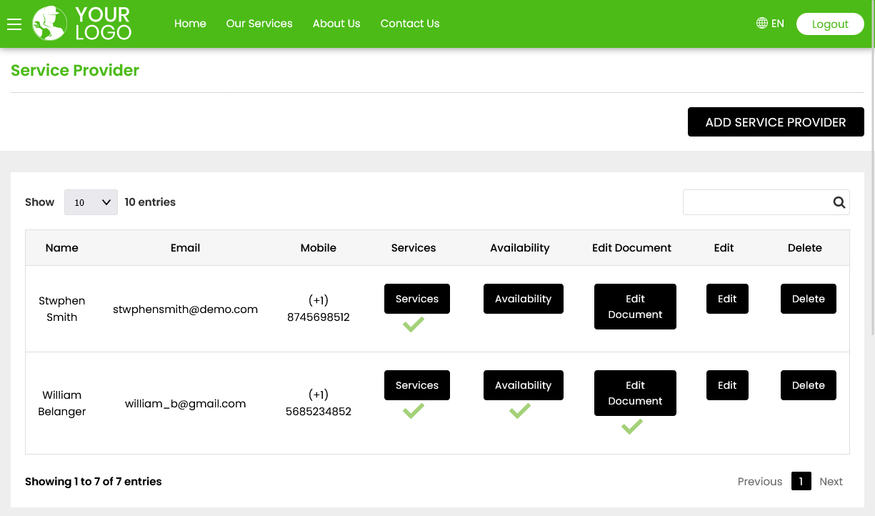The width and height of the screenshot is (875, 516).
Task: Click Logout in the header
Action: click(829, 24)
